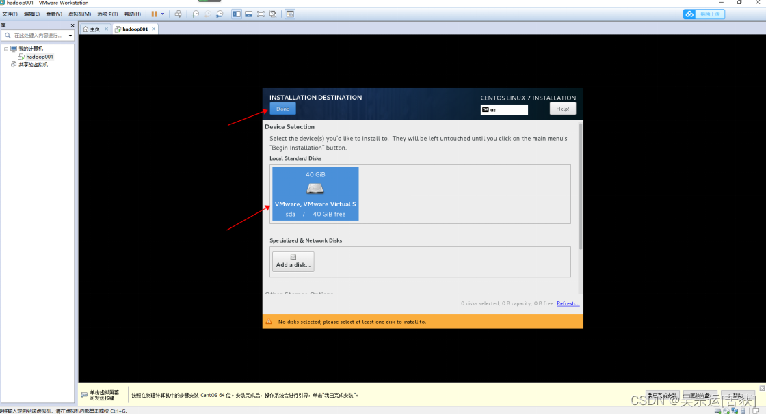Click the VMware Workstation title bar app icon
This screenshot has height=414, width=766.
pyautogui.click(x=2, y=3)
